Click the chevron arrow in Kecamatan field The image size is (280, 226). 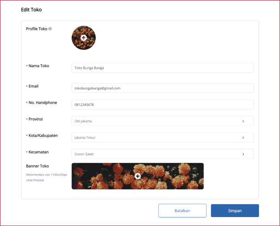click(x=243, y=154)
